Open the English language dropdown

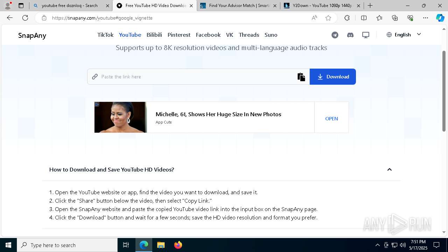point(404,35)
